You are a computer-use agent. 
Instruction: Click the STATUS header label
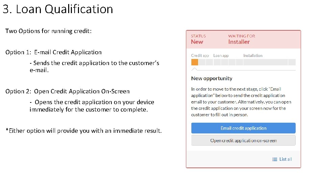[198, 36]
